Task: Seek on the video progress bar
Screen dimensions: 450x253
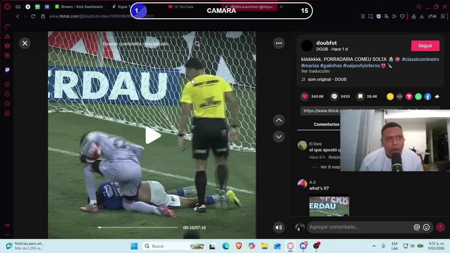Action: pyautogui.click(x=138, y=227)
